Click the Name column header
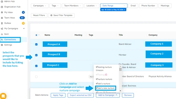The height and width of the screenshot is (99, 176). pyautogui.click(x=47, y=35)
